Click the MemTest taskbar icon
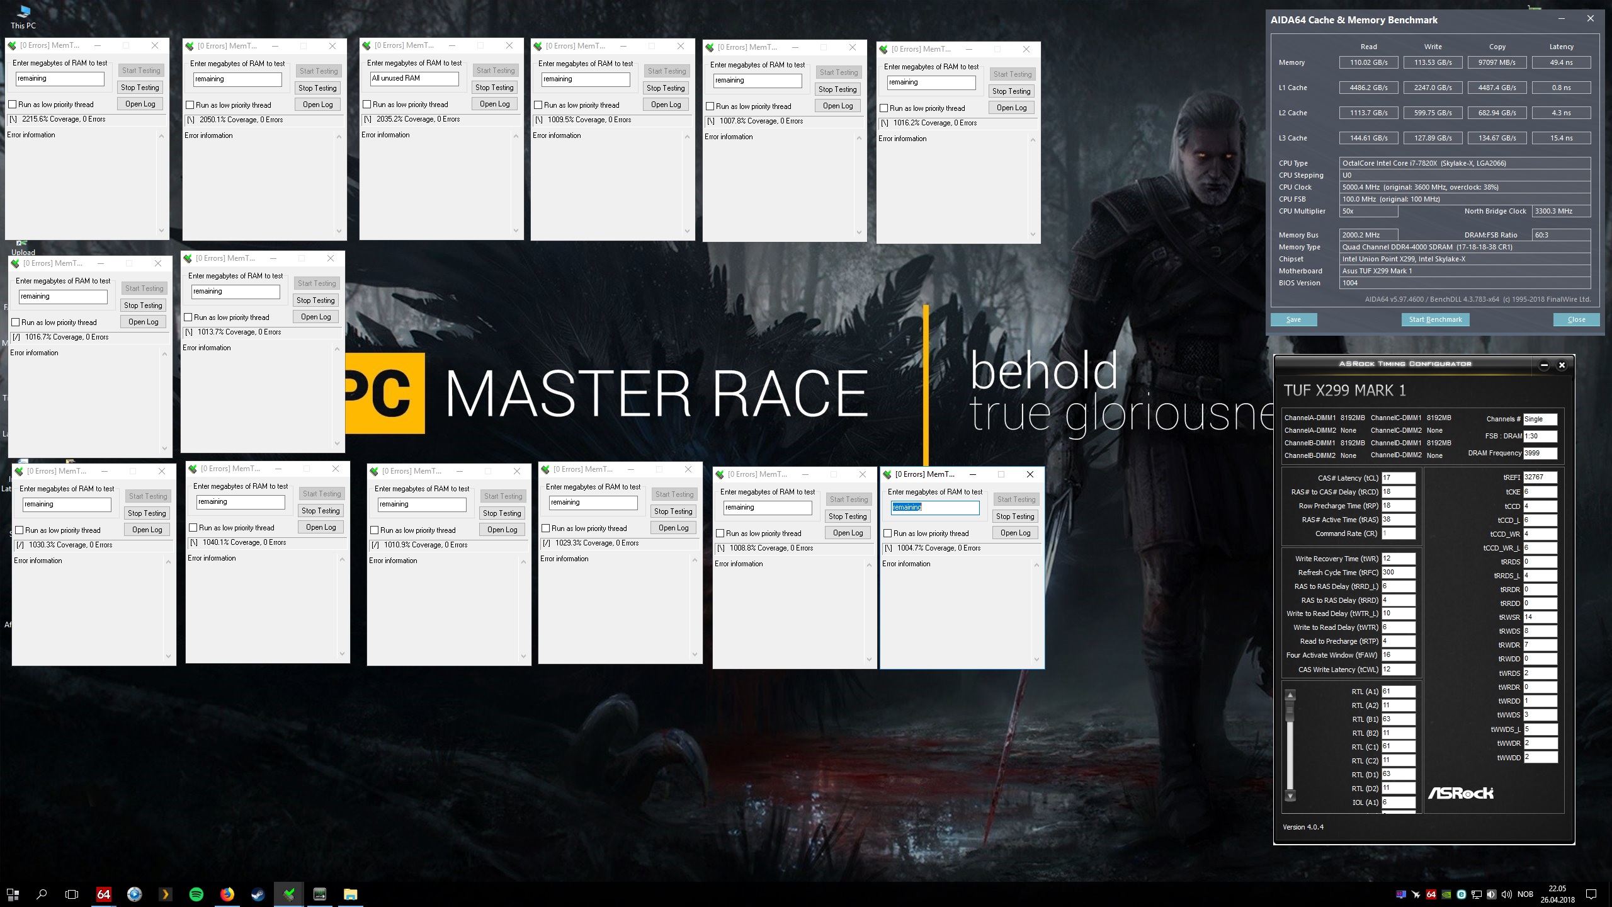The image size is (1612, 907). [289, 894]
